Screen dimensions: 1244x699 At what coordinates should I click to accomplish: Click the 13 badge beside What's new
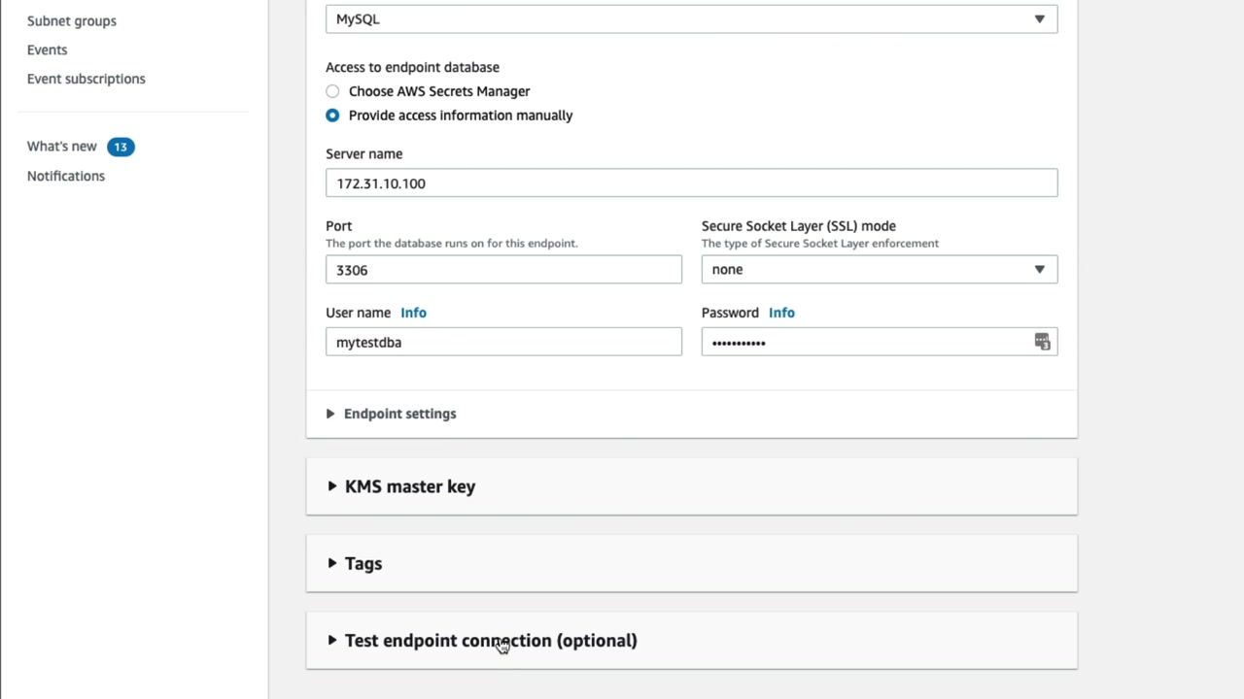[x=121, y=147]
